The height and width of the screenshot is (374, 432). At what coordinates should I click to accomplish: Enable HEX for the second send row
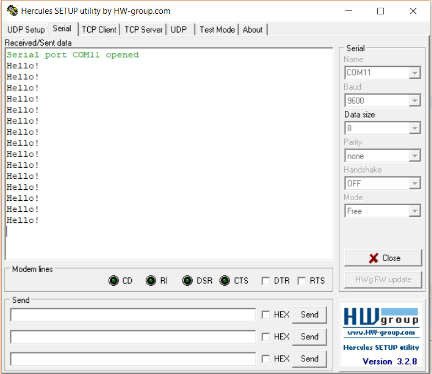266,337
